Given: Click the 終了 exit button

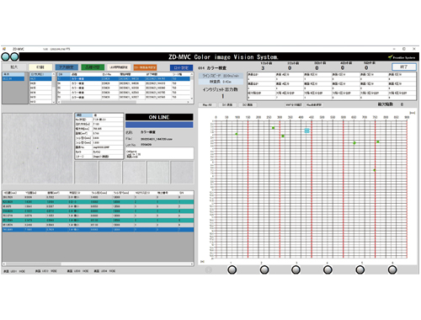Looking at the screenshot, I should click(404, 67).
